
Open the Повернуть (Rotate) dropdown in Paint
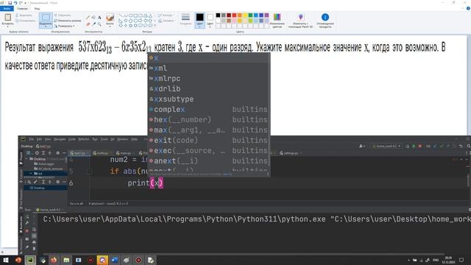(x=65, y=26)
